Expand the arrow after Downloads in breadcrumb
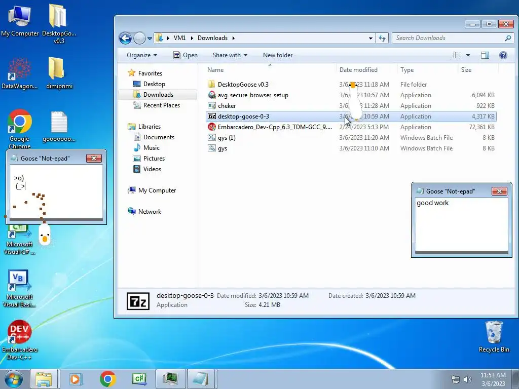The image size is (519, 389). 233,38
